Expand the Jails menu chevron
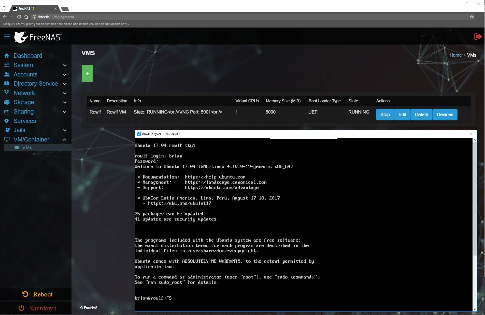 [65, 130]
